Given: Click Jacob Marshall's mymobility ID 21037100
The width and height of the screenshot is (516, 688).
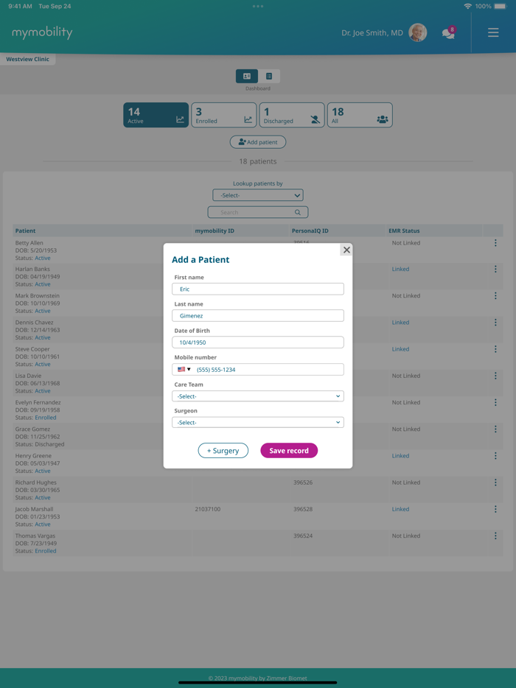Looking at the screenshot, I should (x=208, y=509).
